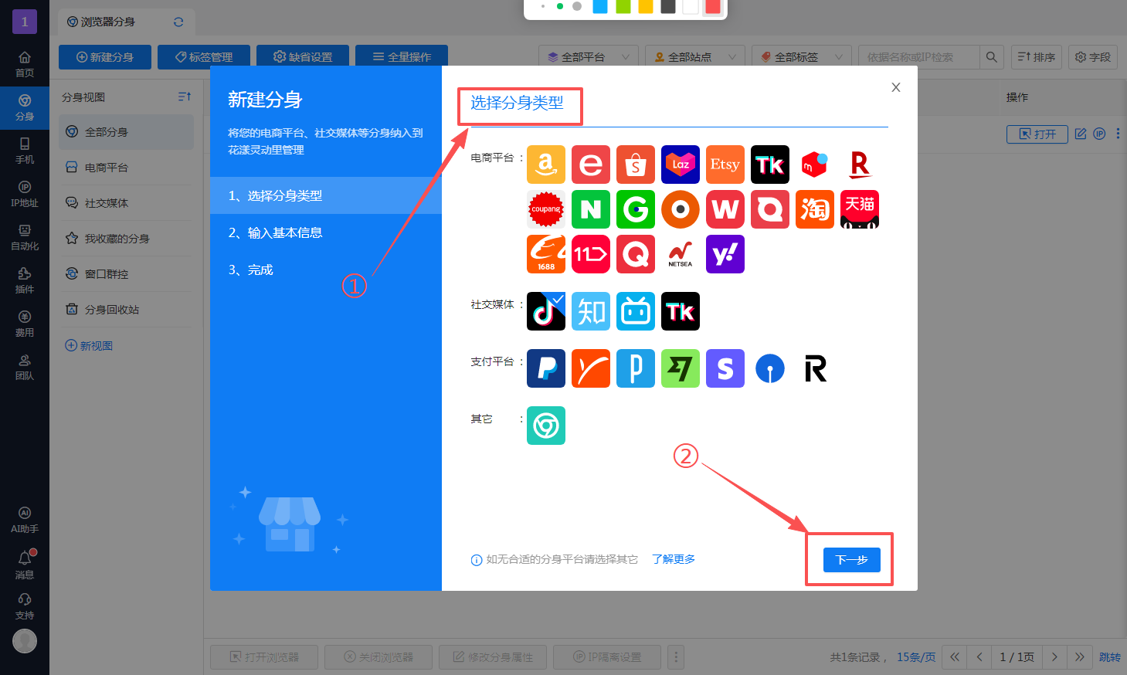Screen dimensions: 1127x675
Task: Open the IP地址 sidebar section
Action: coord(25,194)
